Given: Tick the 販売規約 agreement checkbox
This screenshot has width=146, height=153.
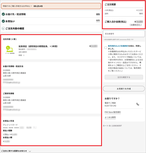Looking at the screenshot, I should (106, 48).
